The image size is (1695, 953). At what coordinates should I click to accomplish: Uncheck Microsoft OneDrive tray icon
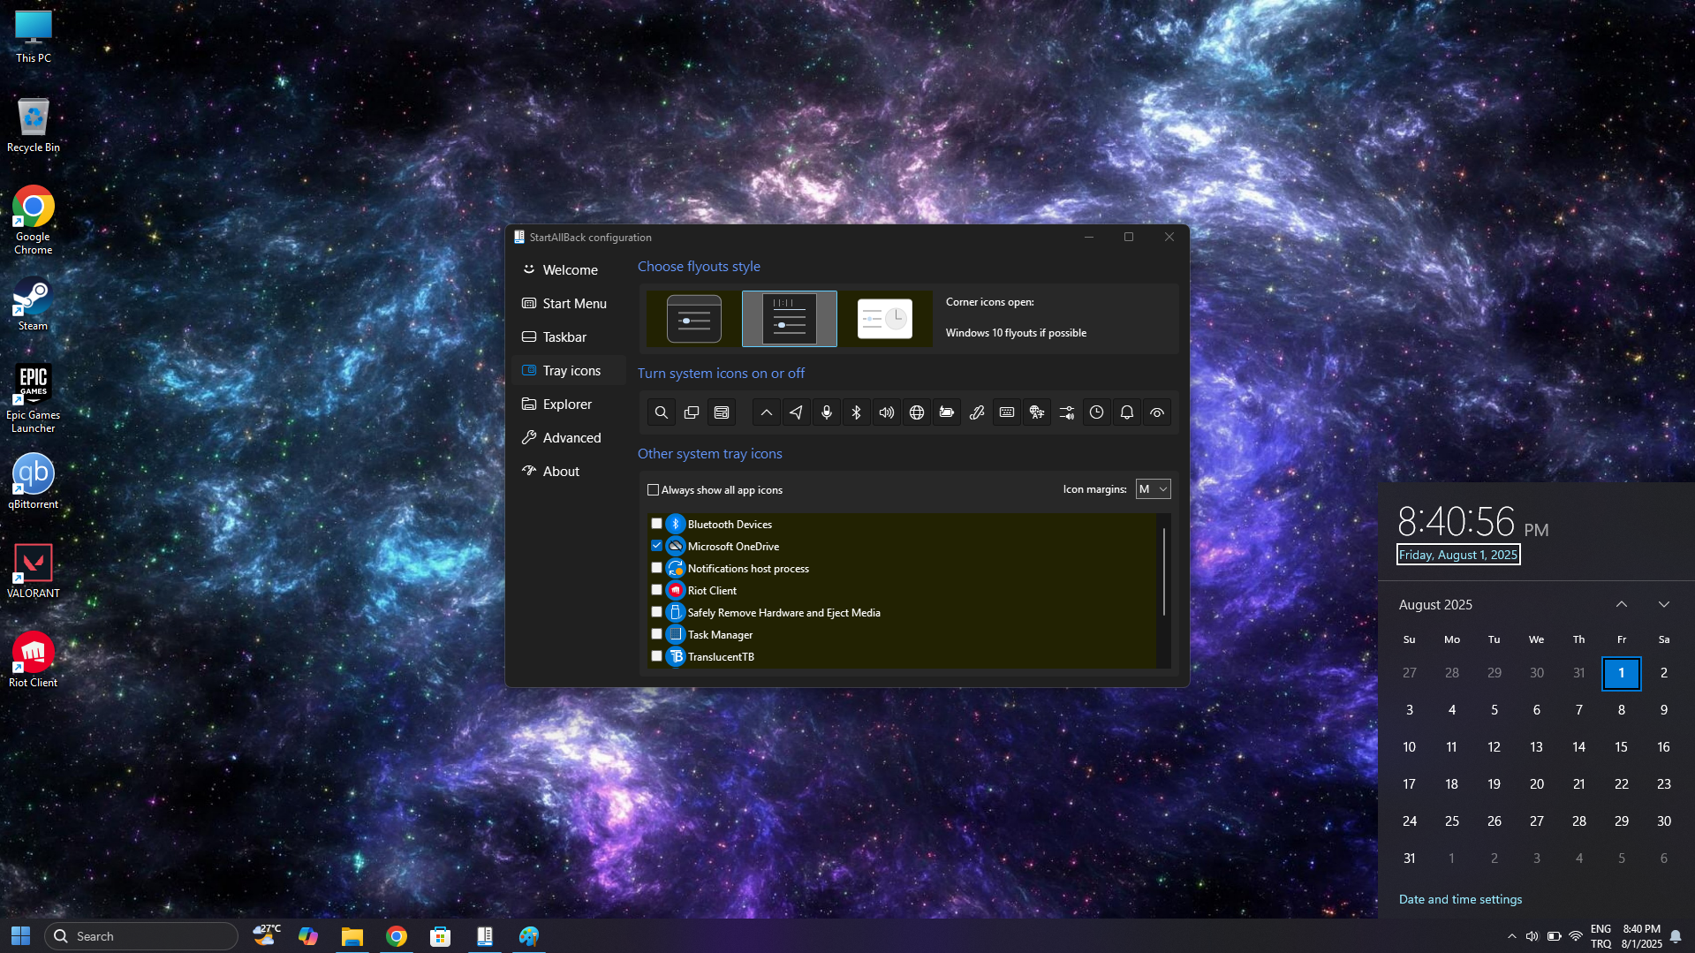[656, 546]
